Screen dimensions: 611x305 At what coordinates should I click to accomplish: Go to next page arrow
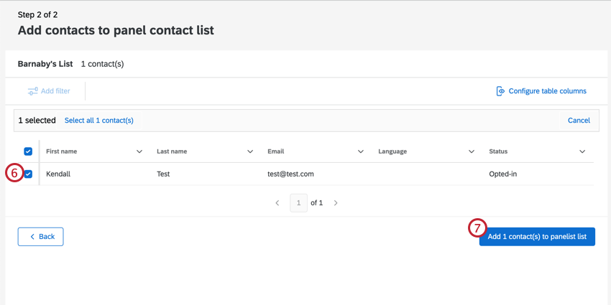(x=336, y=203)
